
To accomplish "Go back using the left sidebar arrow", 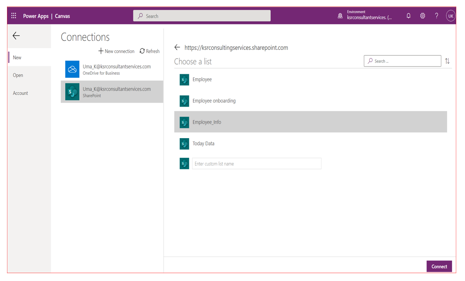I will [x=16, y=36].
